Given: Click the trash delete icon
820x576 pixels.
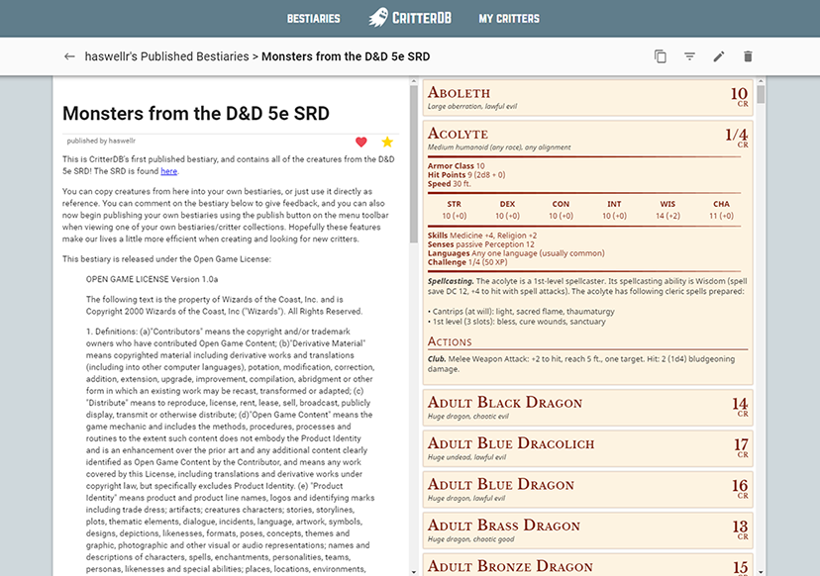Looking at the screenshot, I should pos(748,56).
